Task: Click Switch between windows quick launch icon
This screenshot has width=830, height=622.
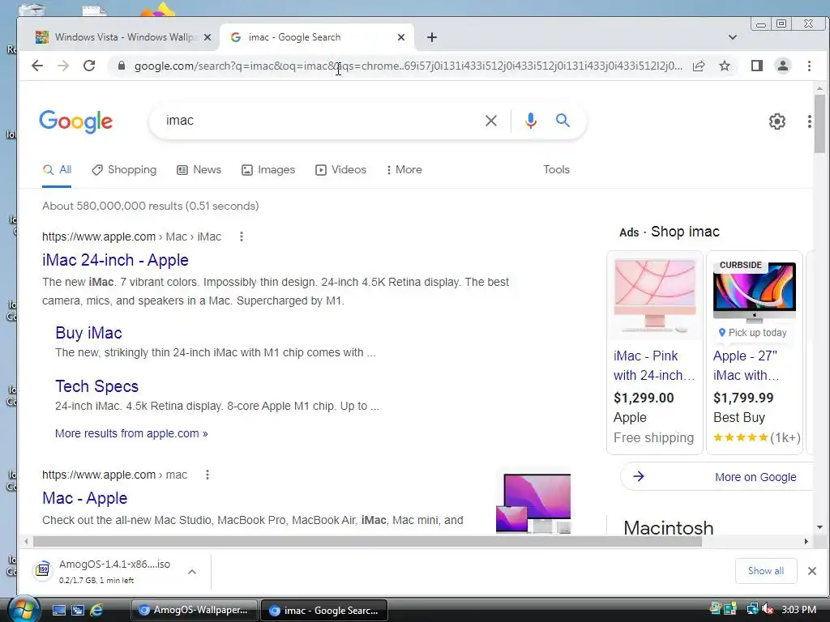Action: click(x=78, y=611)
